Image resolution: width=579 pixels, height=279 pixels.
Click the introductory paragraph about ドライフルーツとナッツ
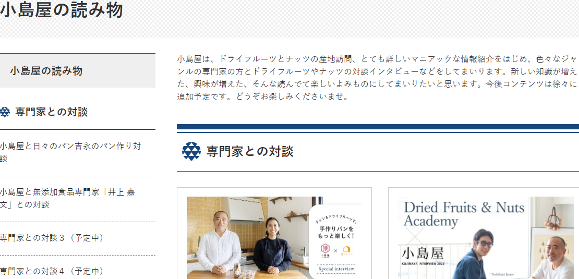pos(377,78)
